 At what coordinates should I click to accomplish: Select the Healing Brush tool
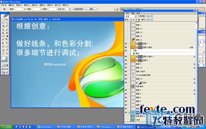coord(3,30)
